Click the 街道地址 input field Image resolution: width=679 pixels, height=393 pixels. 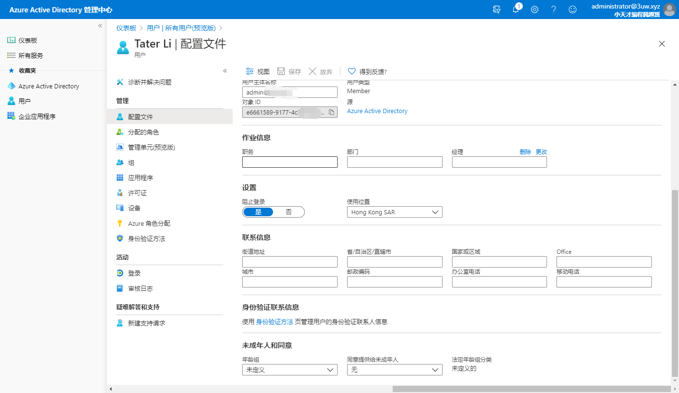[x=290, y=262]
